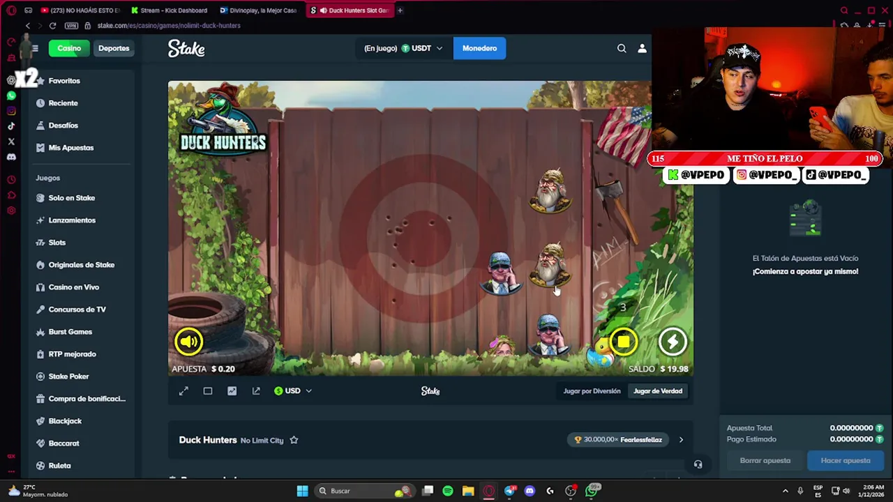Open the WhatsApp icon in the Opera sidebar

coord(11,96)
